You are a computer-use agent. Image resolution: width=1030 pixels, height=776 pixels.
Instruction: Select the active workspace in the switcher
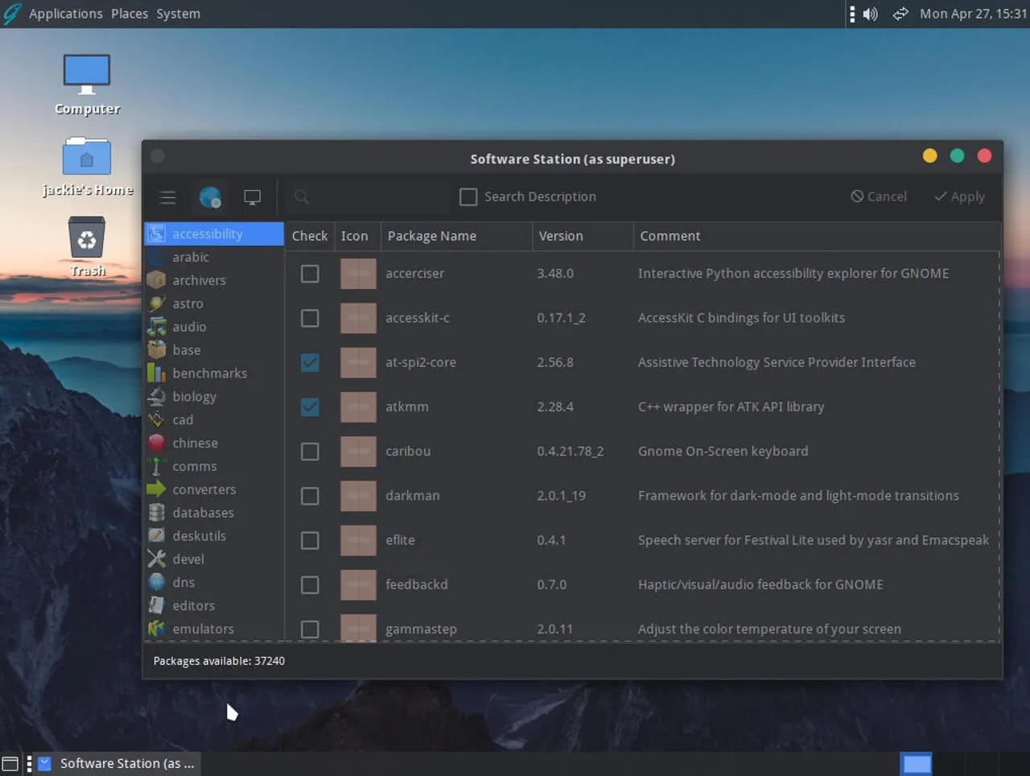[x=917, y=764]
